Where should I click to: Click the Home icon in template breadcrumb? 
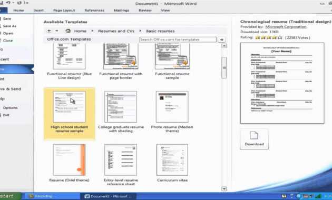coord(68,31)
